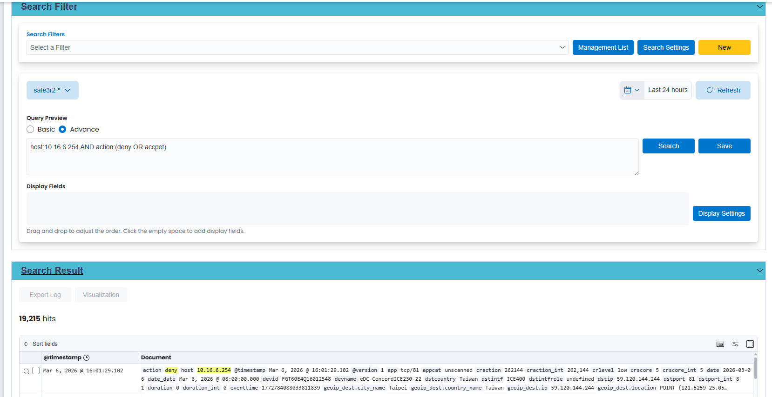Screen dimensions: 772x397
Task: Inspect the log row with the magnifier icon
Action: (x=27, y=371)
